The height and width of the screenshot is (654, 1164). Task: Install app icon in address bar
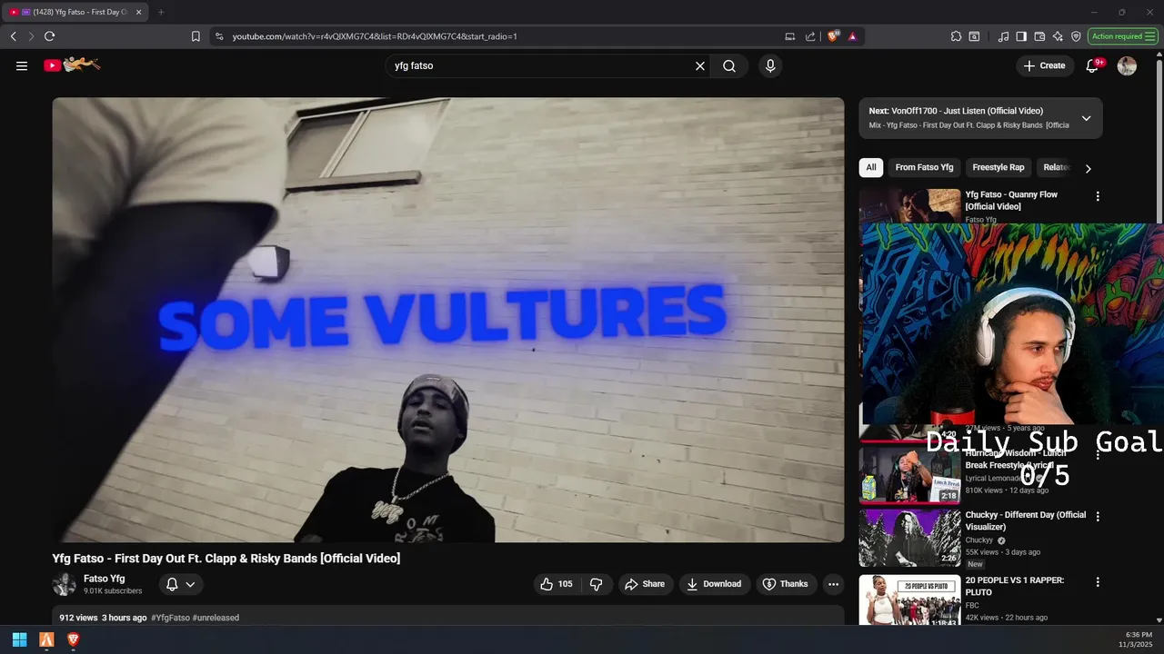(x=789, y=36)
